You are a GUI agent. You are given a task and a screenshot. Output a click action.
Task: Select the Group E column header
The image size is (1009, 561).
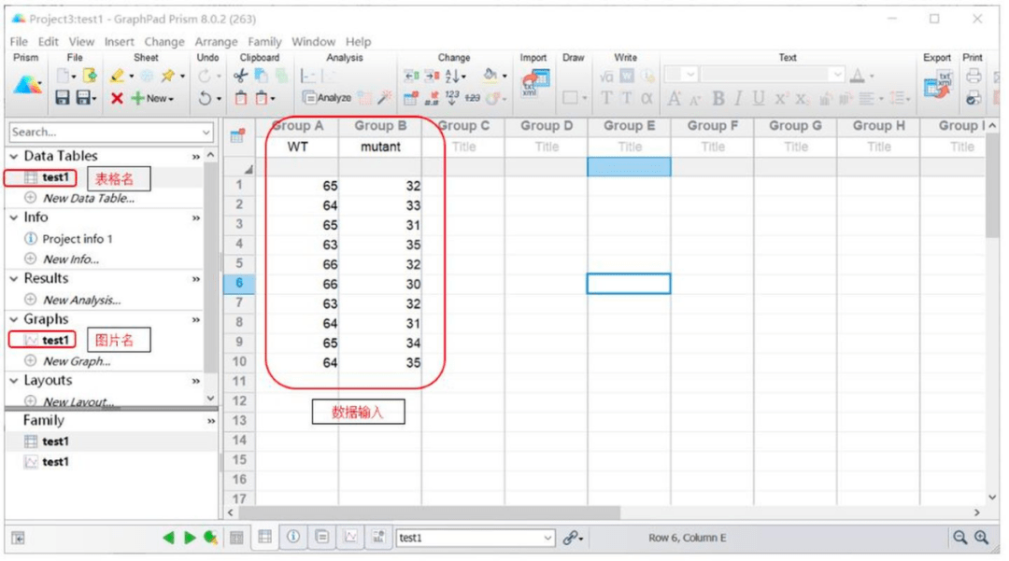coord(628,126)
